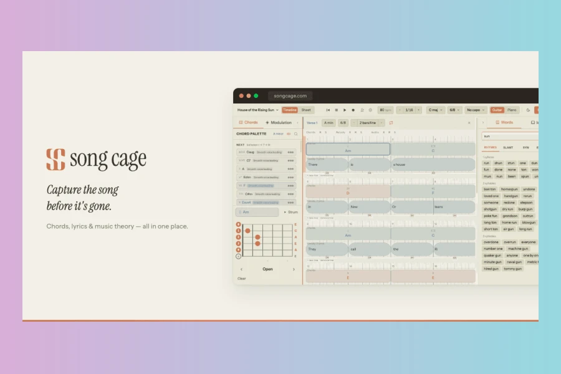Stop playback in the transport
561x374 pixels.
(337, 110)
